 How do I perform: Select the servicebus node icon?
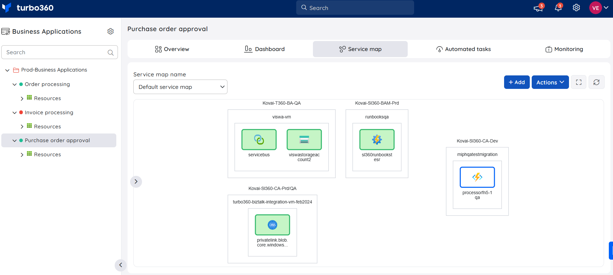pyautogui.click(x=259, y=140)
